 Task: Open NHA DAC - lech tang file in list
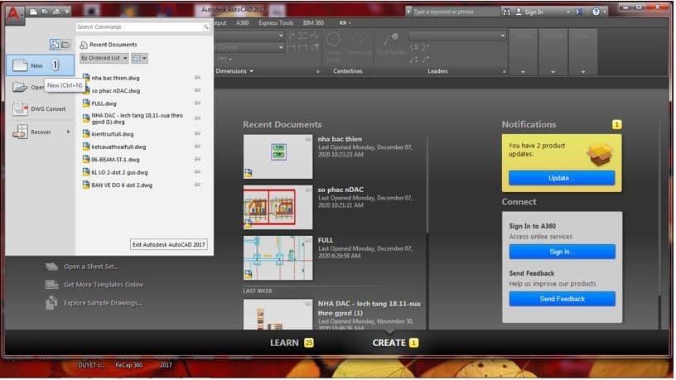coord(137,119)
